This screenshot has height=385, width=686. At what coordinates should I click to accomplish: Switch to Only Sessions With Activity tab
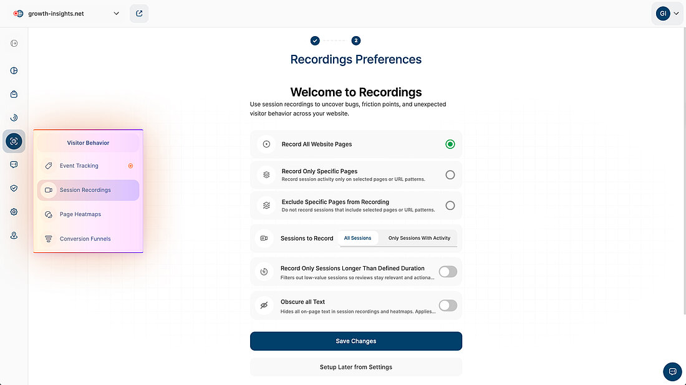click(x=418, y=237)
